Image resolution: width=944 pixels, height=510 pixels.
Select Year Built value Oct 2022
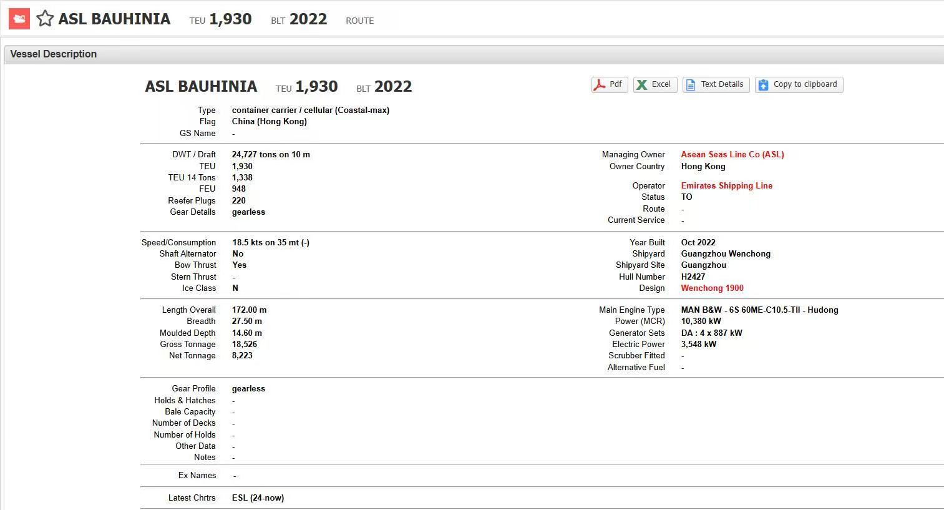(x=698, y=243)
